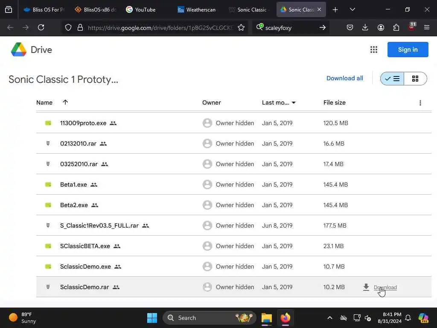Open the Save to Pocket icon

350,27
